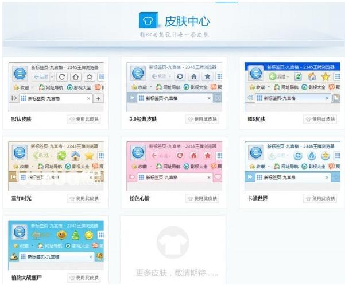Click the tab close X in 童年时光 preview

(x=91, y=178)
